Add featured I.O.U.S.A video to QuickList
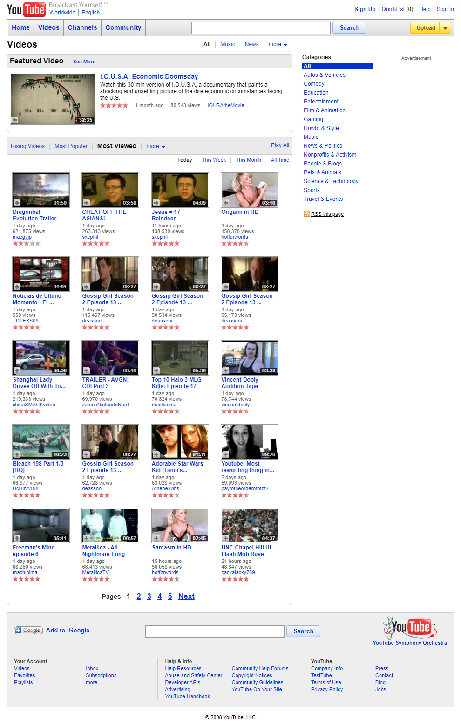 coord(15,120)
